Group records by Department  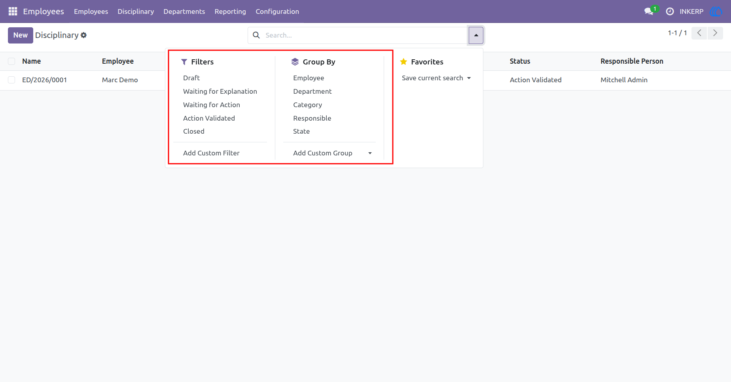tap(312, 91)
